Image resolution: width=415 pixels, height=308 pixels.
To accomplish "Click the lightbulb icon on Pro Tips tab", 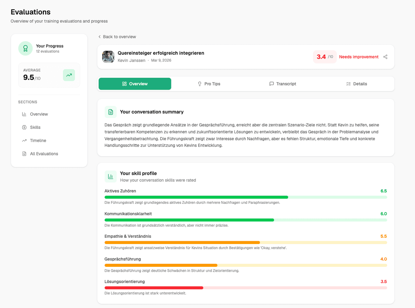I will (200, 83).
